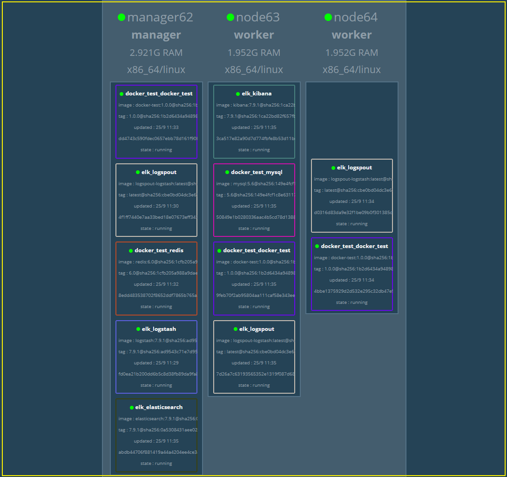
Task: Click the docker_test_docker_test status dot on node64
Action: pos(317,246)
